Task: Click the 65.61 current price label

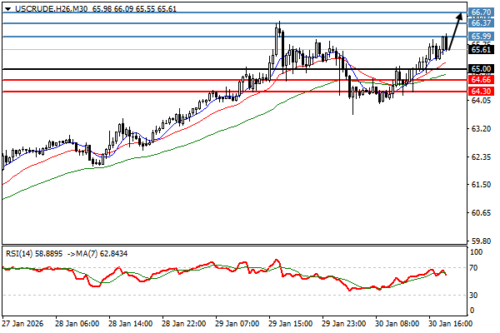Action: (x=481, y=50)
